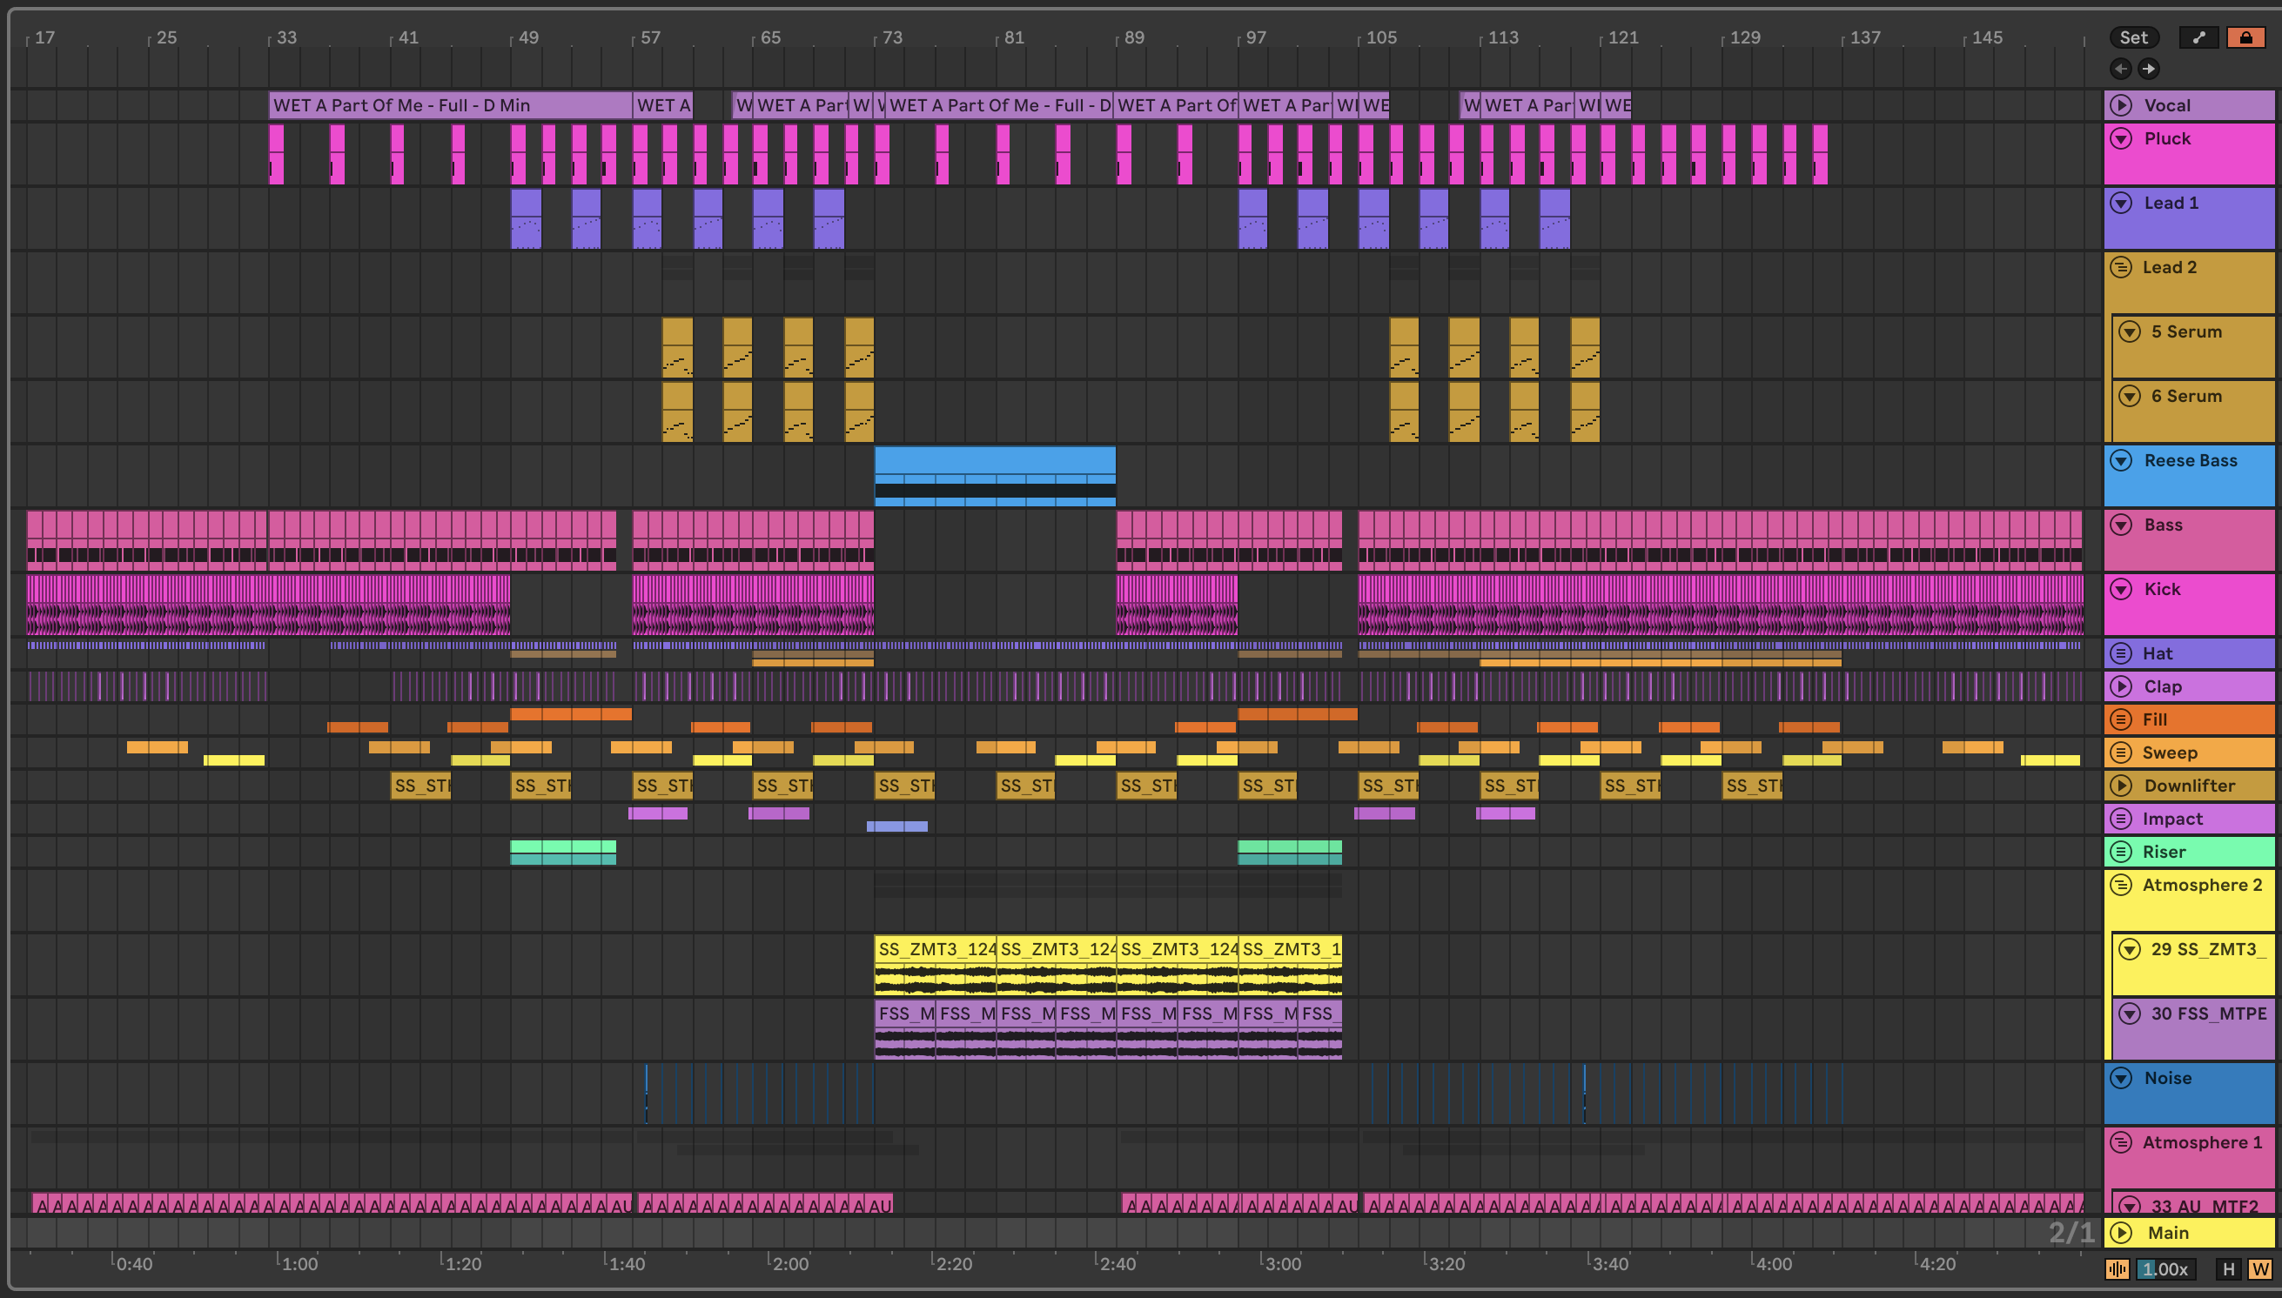
Task: Fold the Lead 1 track using its triangle
Action: coord(2122,203)
